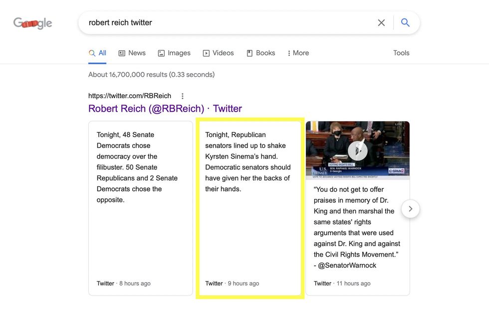This screenshot has width=489, height=317.
Task: Click the Google logo
Action: [32, 23]
